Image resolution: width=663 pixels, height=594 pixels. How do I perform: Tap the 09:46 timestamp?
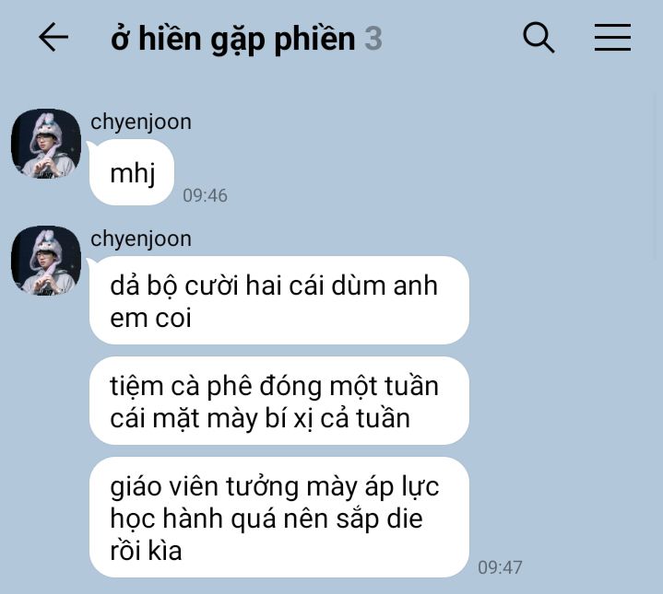tap(205, 196)
